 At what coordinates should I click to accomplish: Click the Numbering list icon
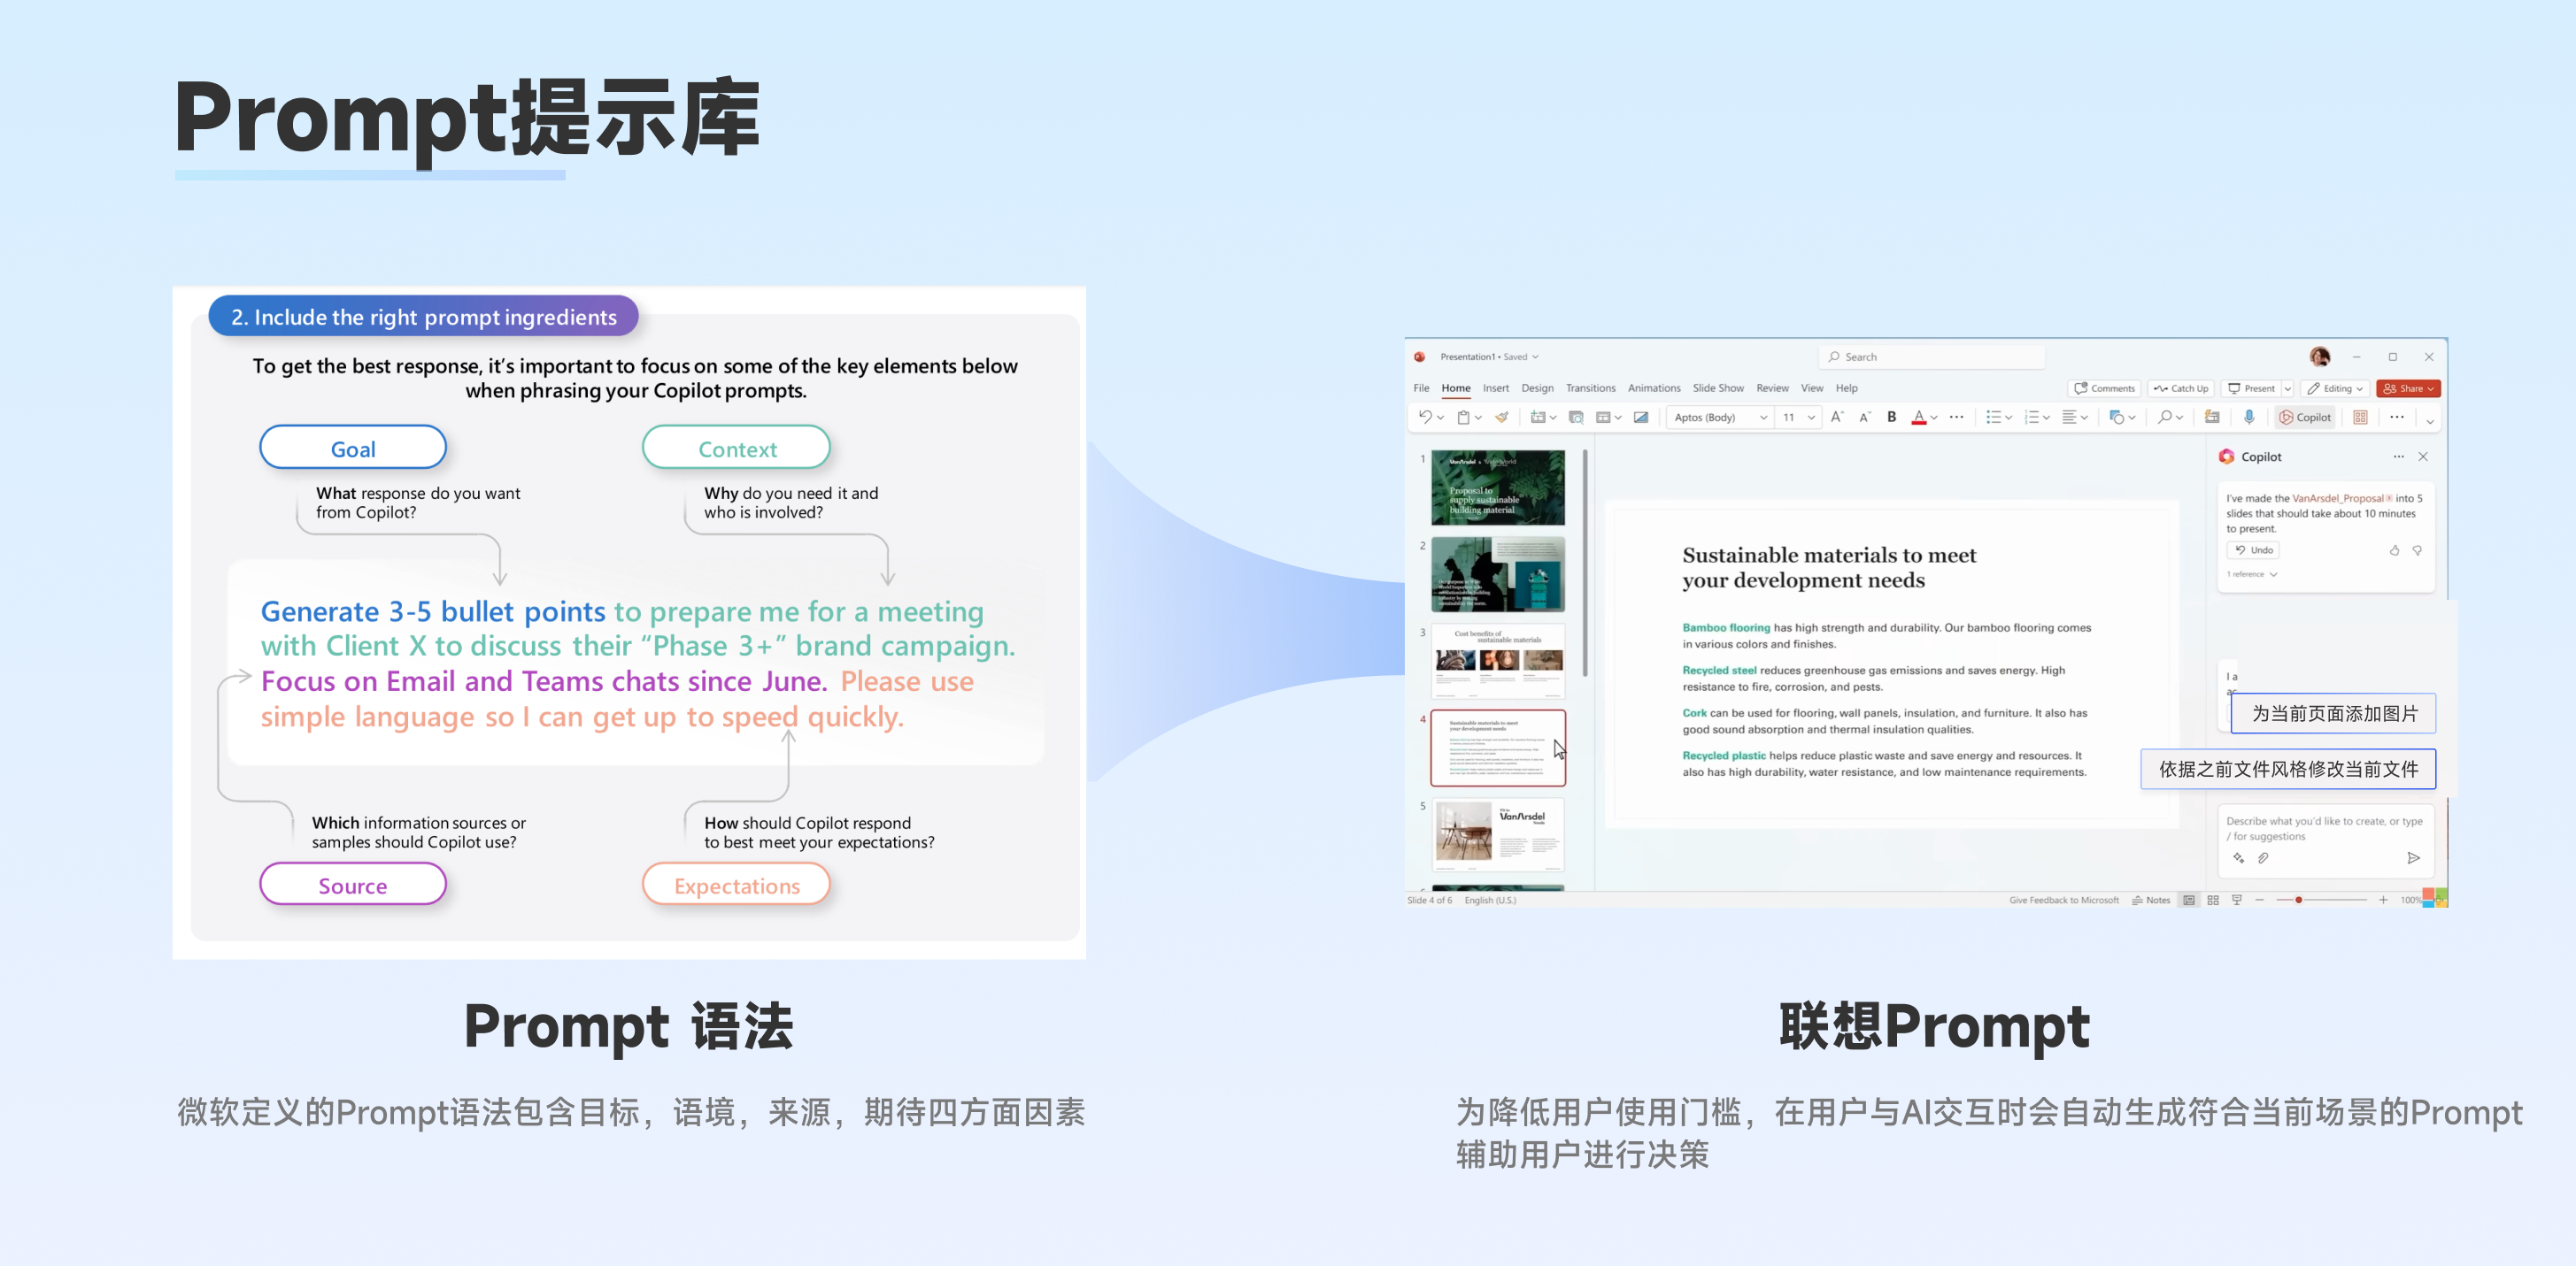[x=2031, y=417]
